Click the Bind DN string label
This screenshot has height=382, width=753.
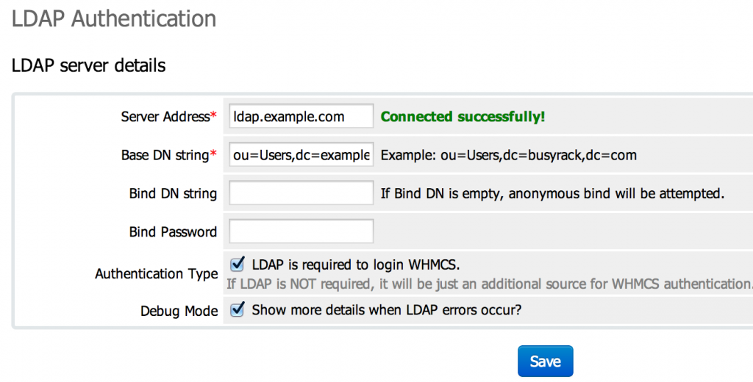tap(173, 193)
